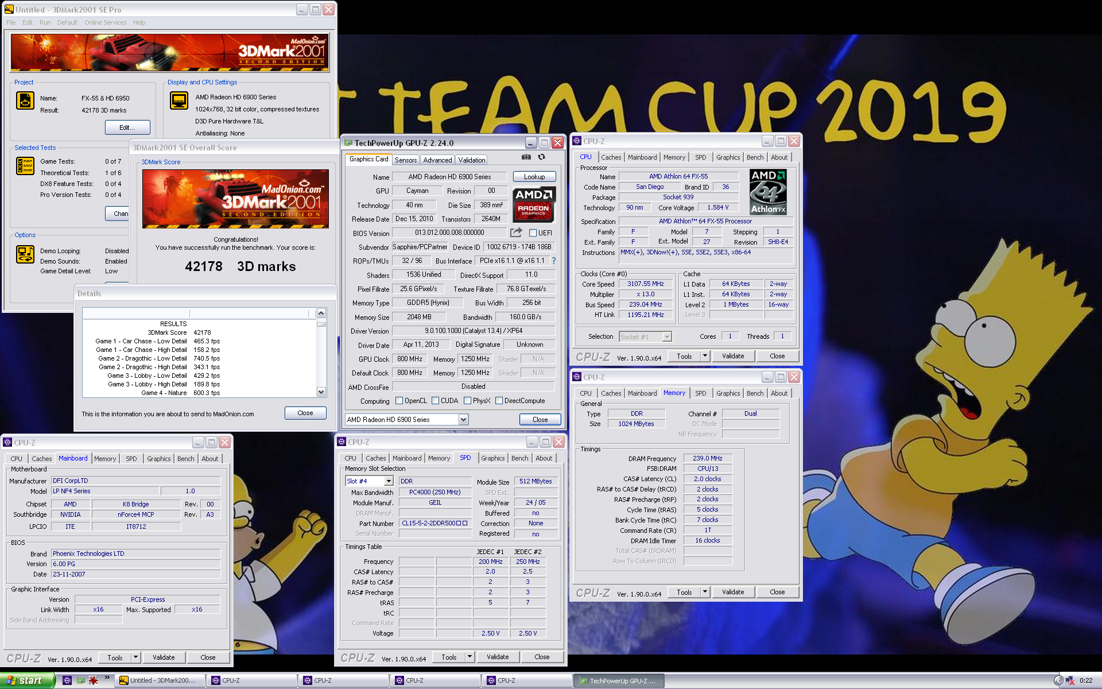Click the Lookup button in GPU-Z

534,177
